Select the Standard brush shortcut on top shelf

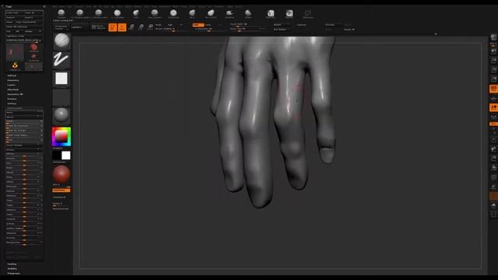[x=61, y=14]
